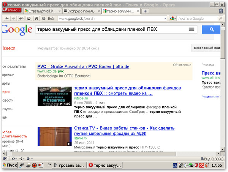Open the Безопасный поиск button
This screenshot has width=228, height=172.
pos(206,48)
